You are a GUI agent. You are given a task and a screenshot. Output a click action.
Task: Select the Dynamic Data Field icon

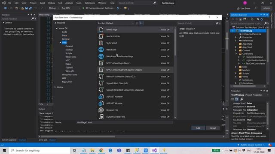pos(101,117)
